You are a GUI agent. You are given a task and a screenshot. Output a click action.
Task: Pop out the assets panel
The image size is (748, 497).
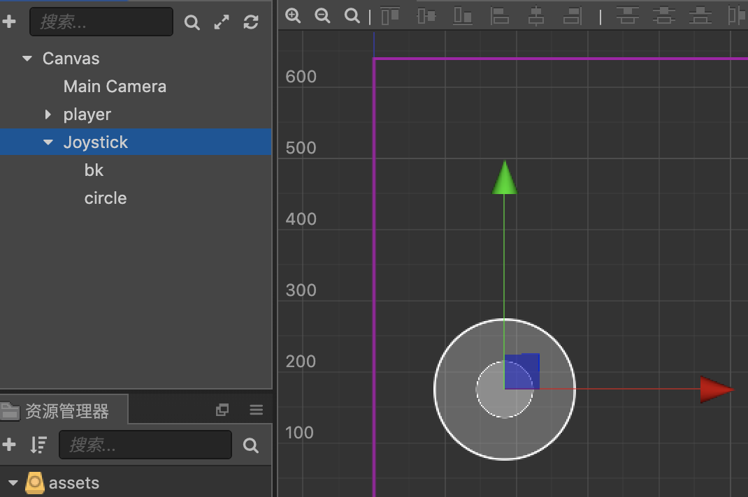222,410
